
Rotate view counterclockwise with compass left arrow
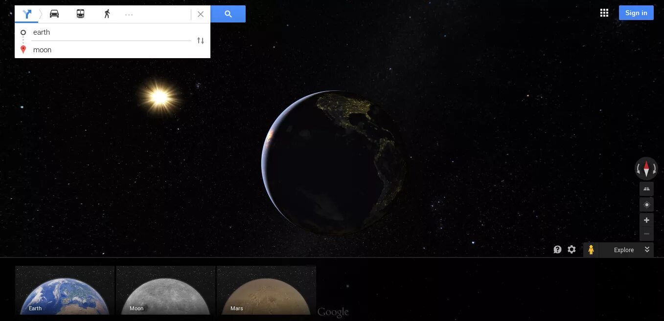(x=638, y=169)
